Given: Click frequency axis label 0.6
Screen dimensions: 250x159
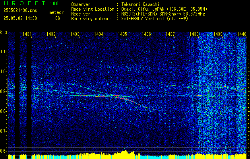Looking at the screenshot, I should (3, 151).
